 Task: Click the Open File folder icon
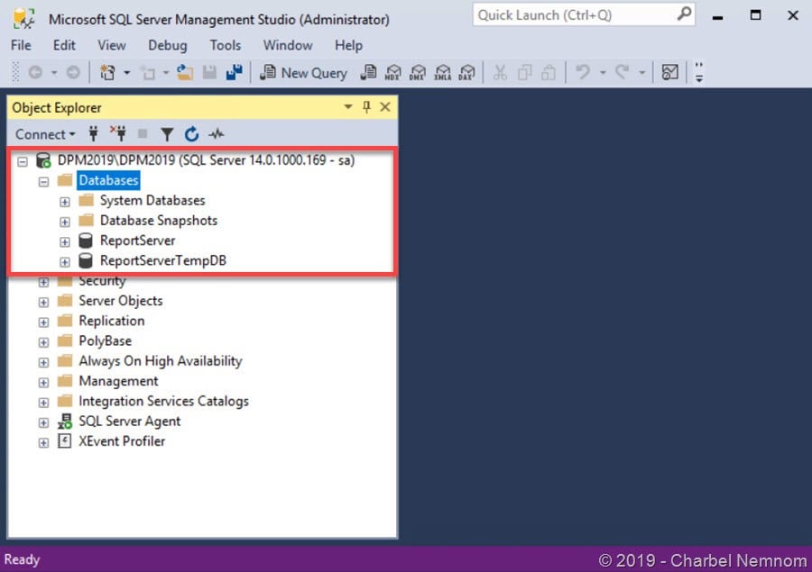click(x=184, y=72)
